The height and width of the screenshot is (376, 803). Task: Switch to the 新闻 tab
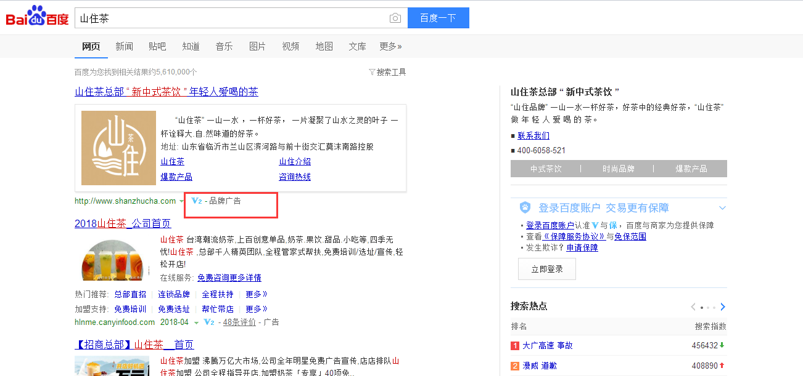[124, 46]
